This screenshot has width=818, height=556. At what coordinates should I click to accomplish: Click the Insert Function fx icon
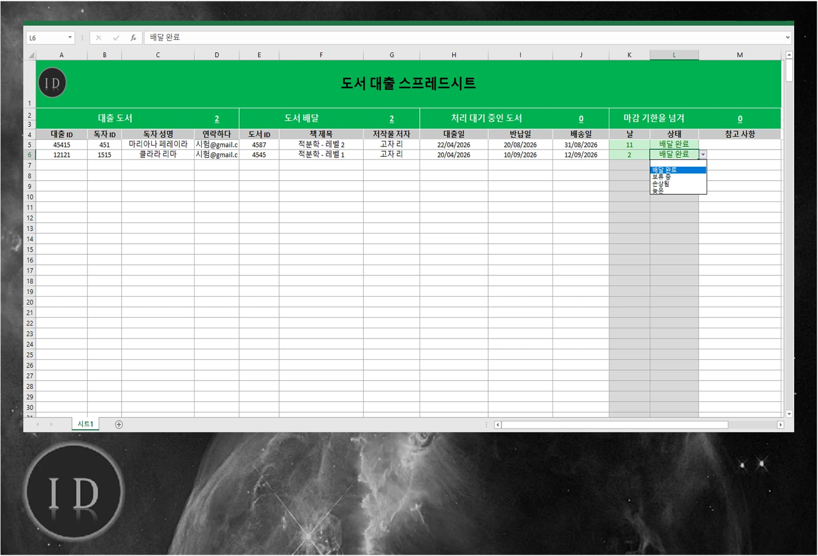coord(133,38)
